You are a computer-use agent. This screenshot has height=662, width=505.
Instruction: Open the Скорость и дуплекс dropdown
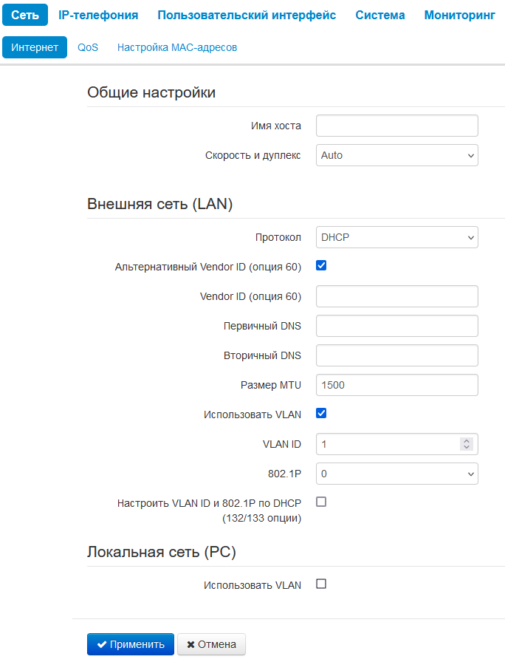pos(397,155)
